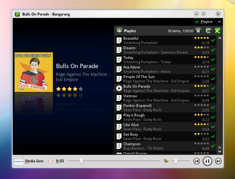Uncheck the Beautiful track checkmark

point(213,40)
